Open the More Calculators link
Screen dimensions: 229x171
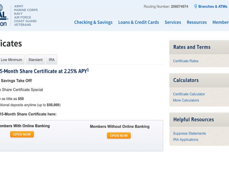186,100
